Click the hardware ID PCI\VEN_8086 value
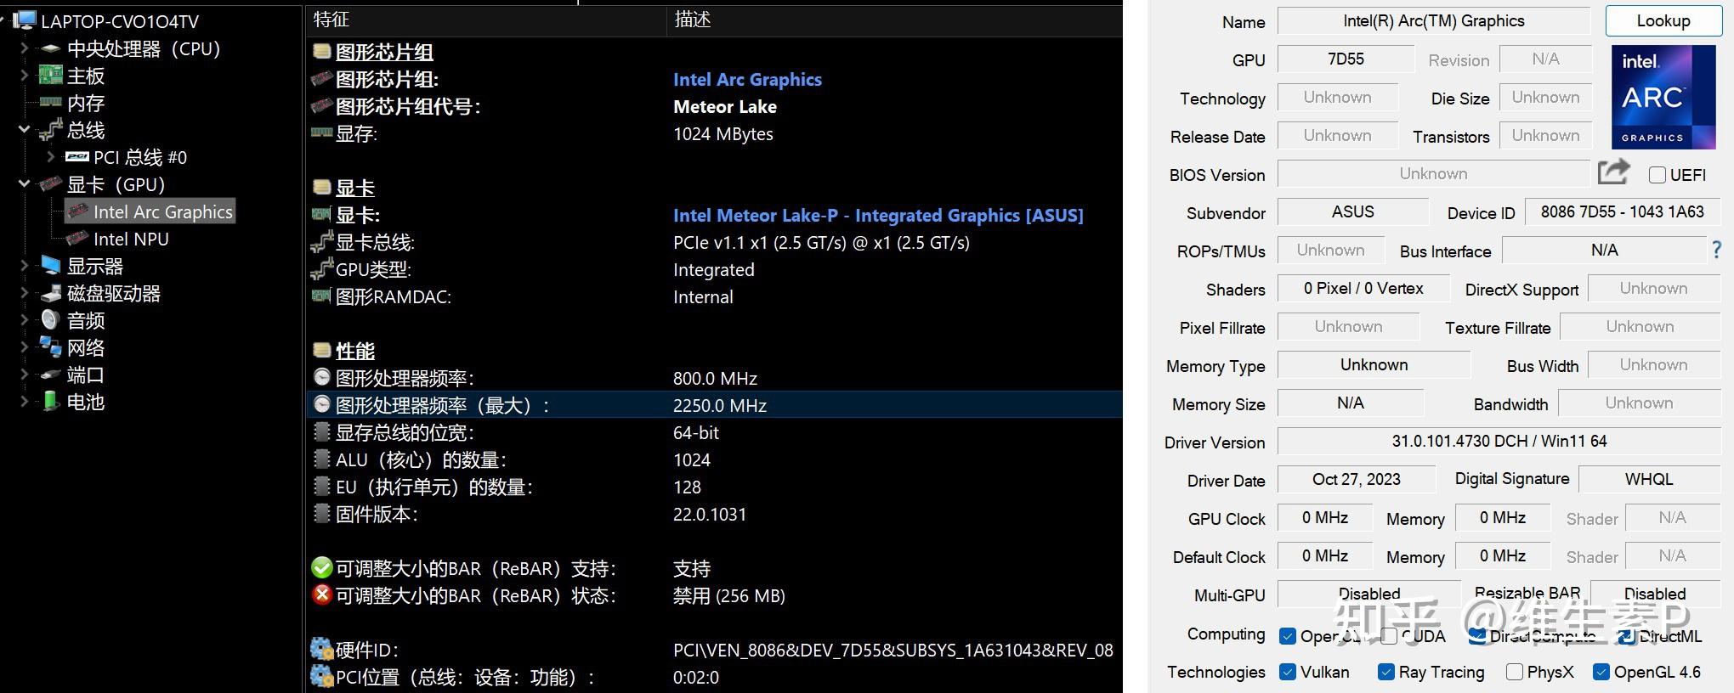 point(893,650)
